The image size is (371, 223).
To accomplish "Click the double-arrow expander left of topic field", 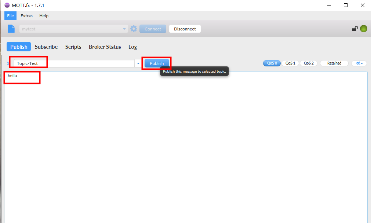I will (x=8, y=63).
